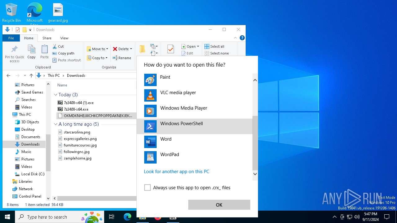Switch to the View ribbon tab

pyautogui.click(x=64, y=38)
